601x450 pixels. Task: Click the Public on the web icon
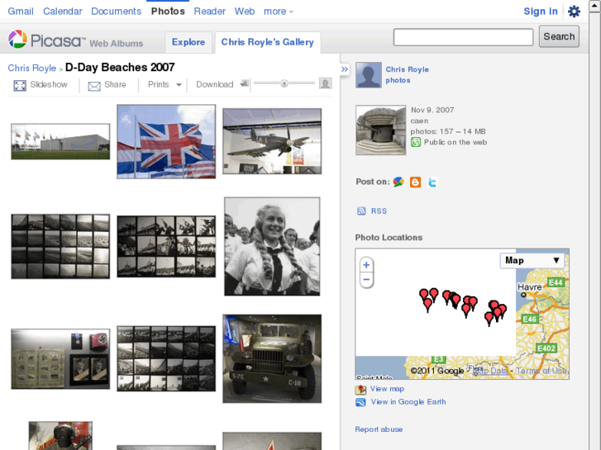[416, 143]
